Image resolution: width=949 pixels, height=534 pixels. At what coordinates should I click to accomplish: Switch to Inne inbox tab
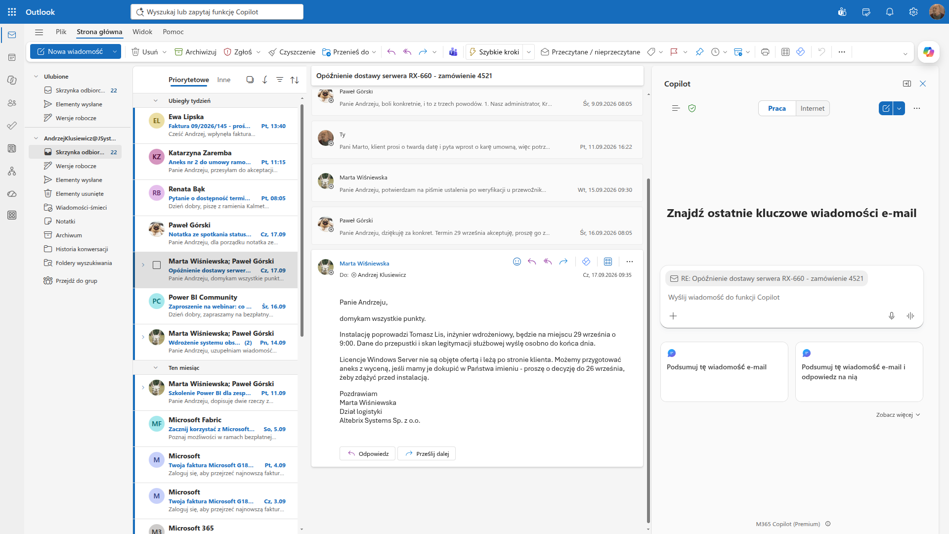[x=224, y=80]
